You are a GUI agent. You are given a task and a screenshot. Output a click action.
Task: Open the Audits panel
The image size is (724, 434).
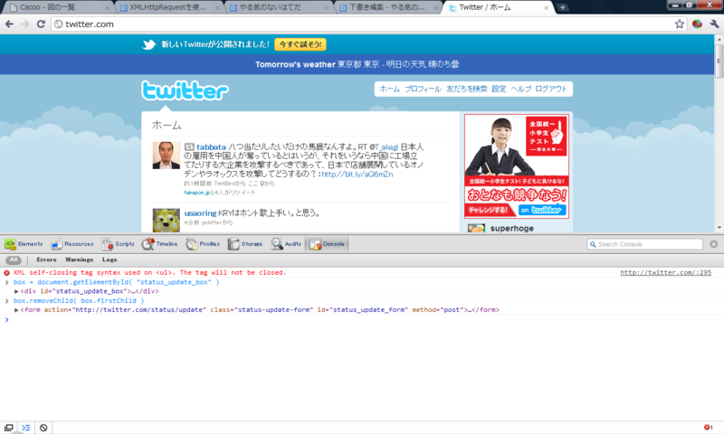coord(286,244)
